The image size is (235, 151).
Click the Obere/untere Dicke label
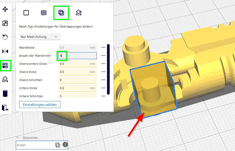click(33, 64)
